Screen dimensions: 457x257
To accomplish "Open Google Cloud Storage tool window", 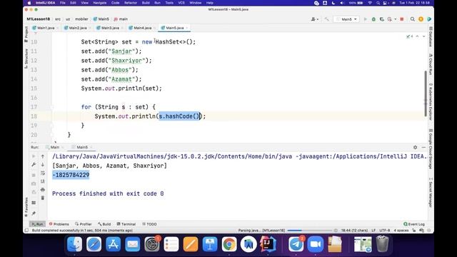I will tap(431, 149).
